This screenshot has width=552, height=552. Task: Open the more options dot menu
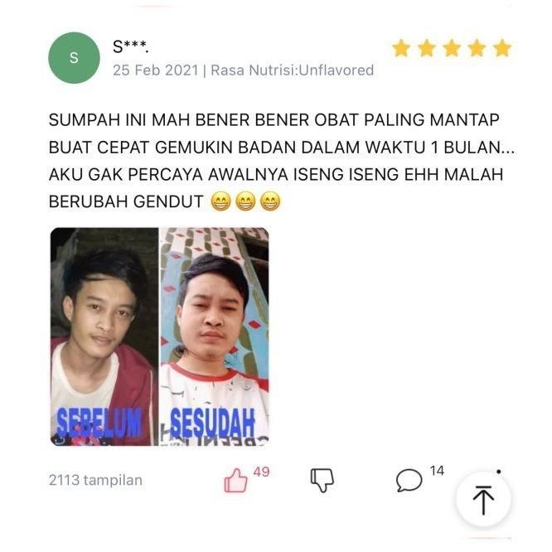point(499,472)
